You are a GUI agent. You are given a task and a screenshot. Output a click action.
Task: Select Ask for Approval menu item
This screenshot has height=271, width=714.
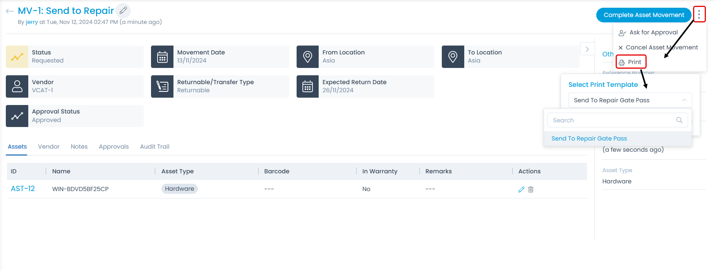tap(653, 32)
